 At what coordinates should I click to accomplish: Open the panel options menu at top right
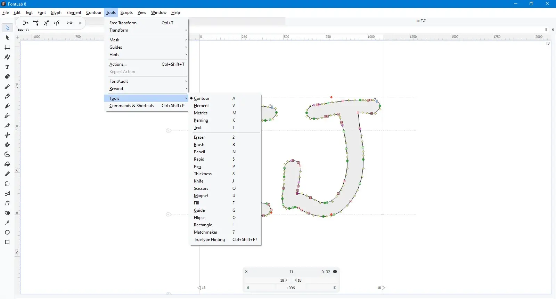546,30
